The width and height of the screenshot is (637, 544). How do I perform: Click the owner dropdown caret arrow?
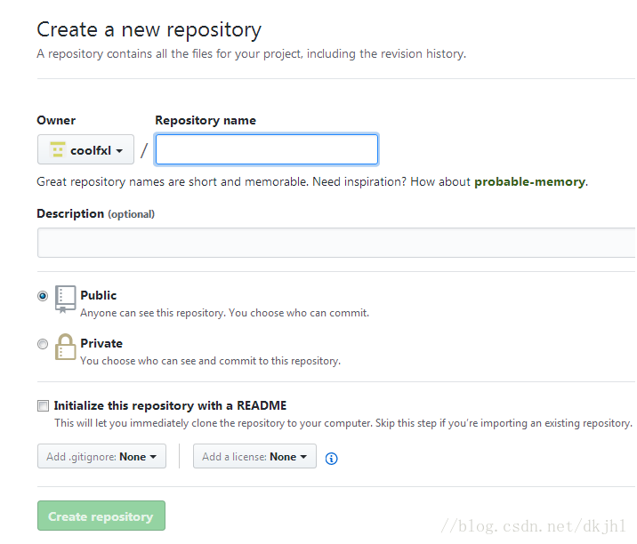click(119, 151)
